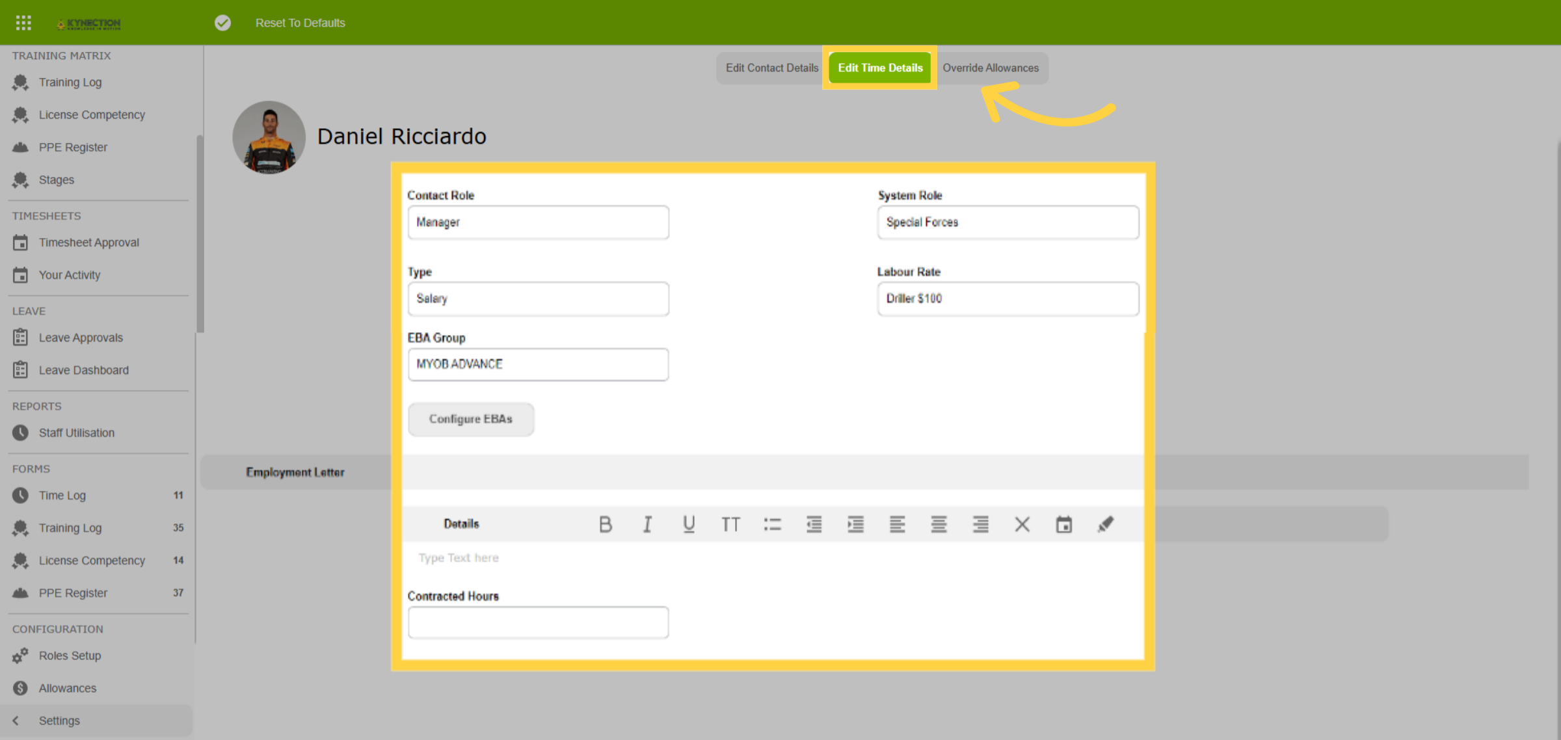Insert a bulleted list

pos(772,524)
